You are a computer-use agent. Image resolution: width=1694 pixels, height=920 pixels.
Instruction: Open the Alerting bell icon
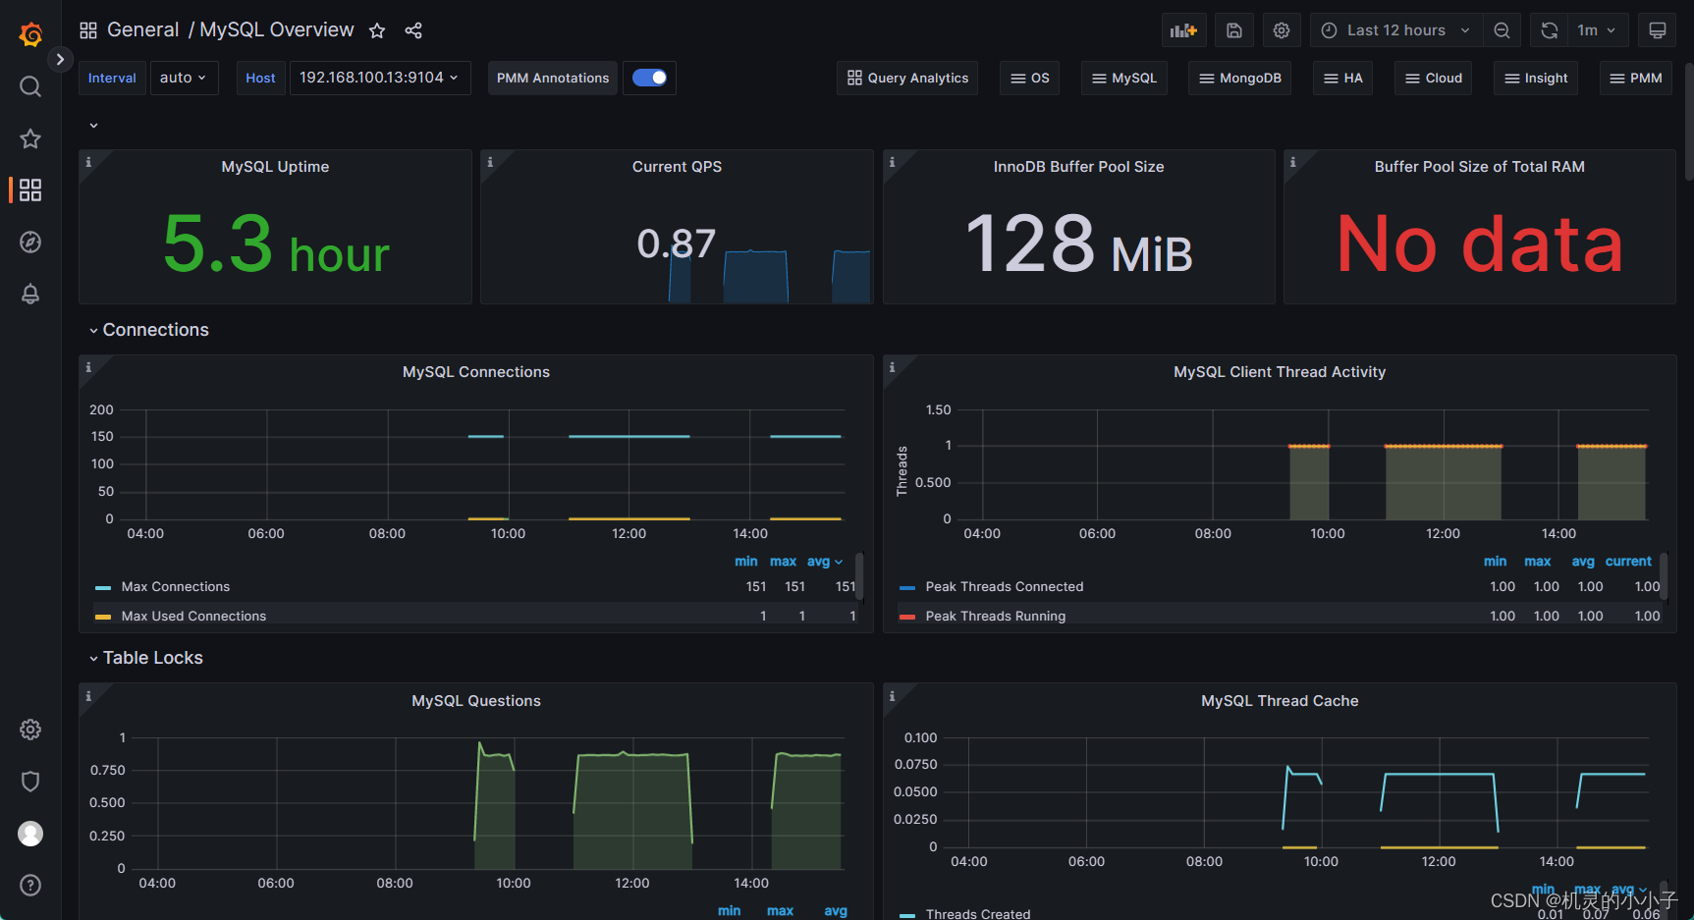(x=30, y=294)
